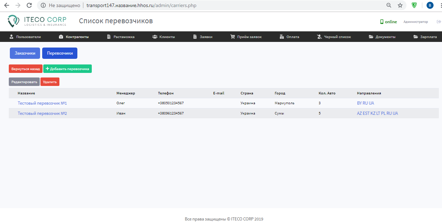The width and height of the screenshot is (442, 224).
Task: Reload the page with the refresh icon
Action: point(29,5)
